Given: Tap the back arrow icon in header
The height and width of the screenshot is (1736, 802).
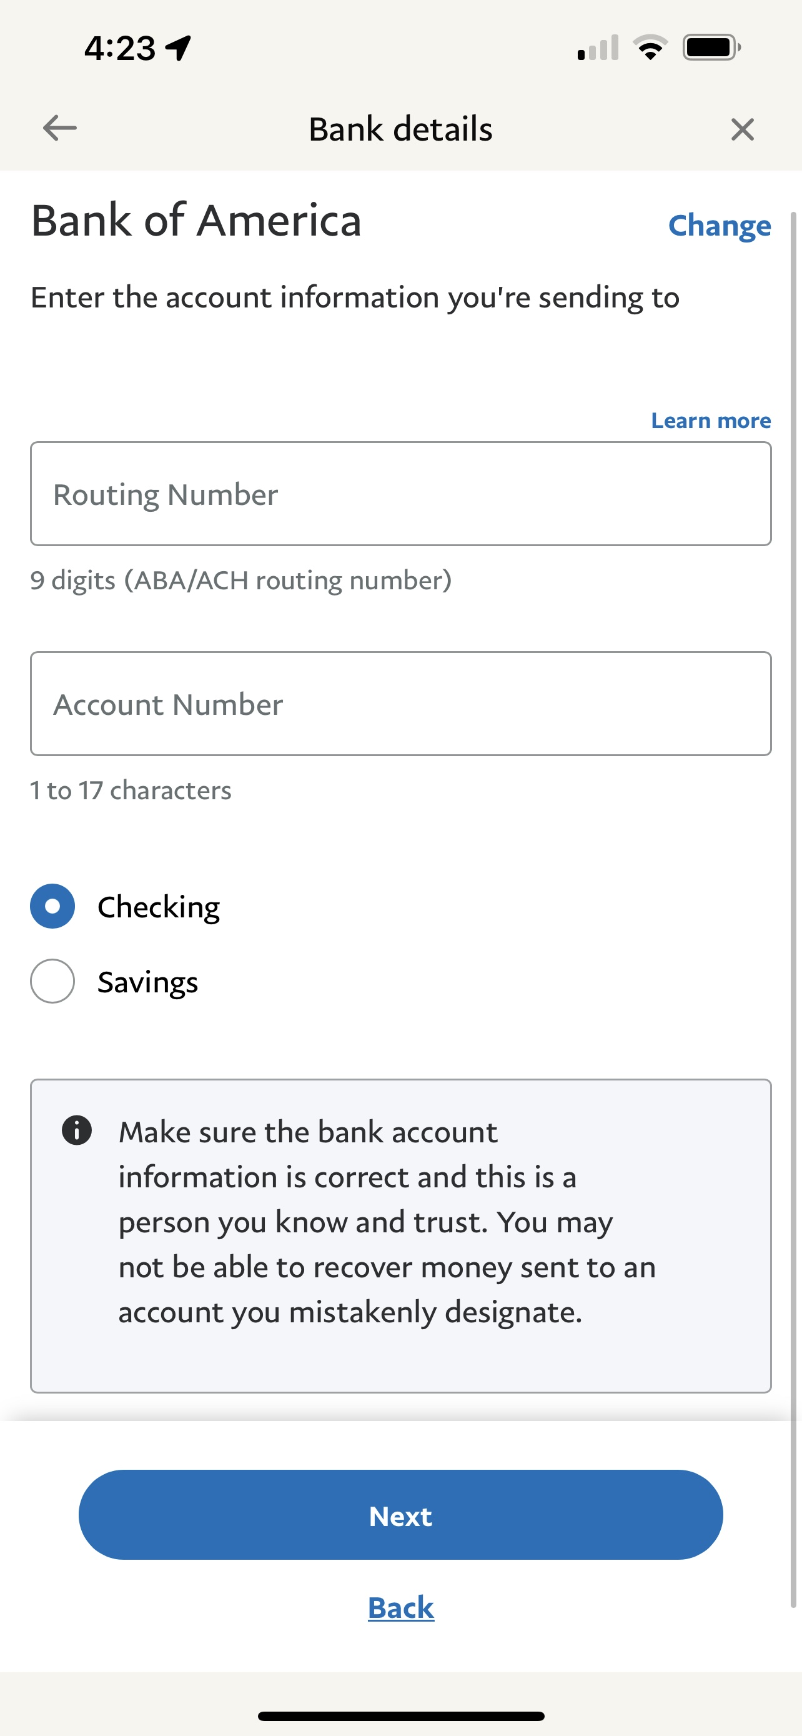Looking at the screenshot, I should tap(59, 128).
